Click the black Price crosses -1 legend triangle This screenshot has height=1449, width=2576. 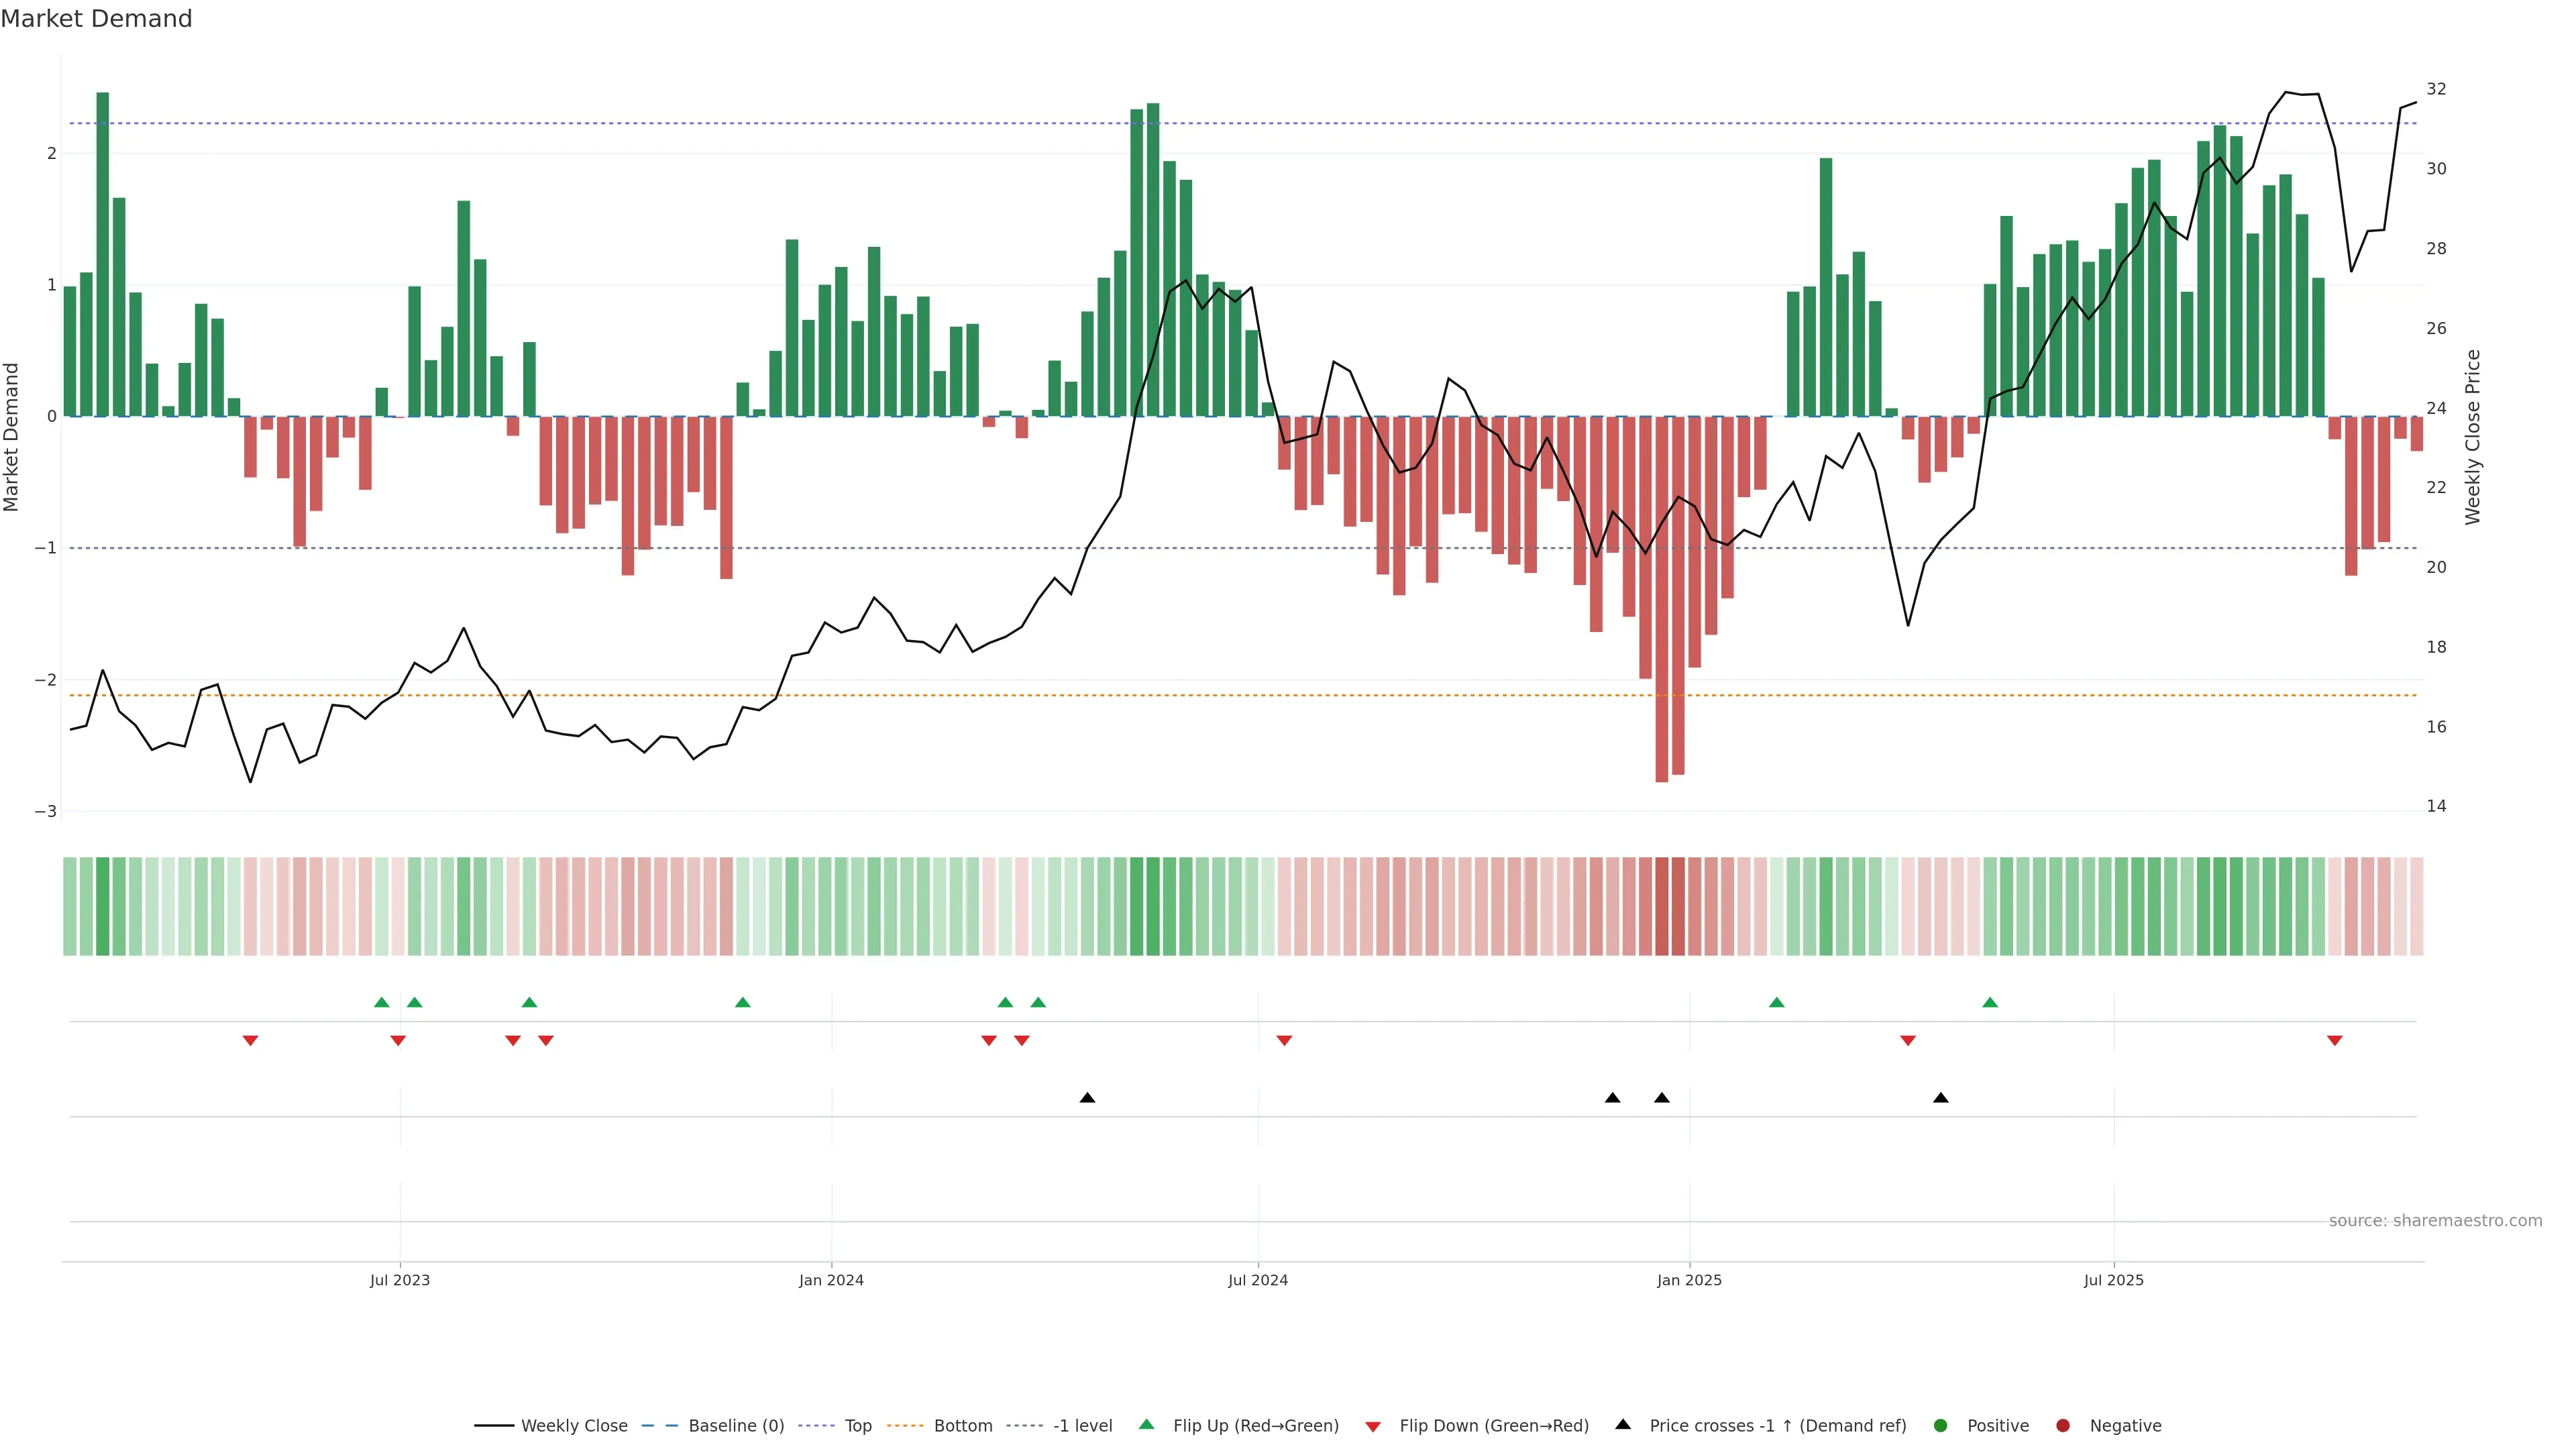(x=1623, y=1424)
